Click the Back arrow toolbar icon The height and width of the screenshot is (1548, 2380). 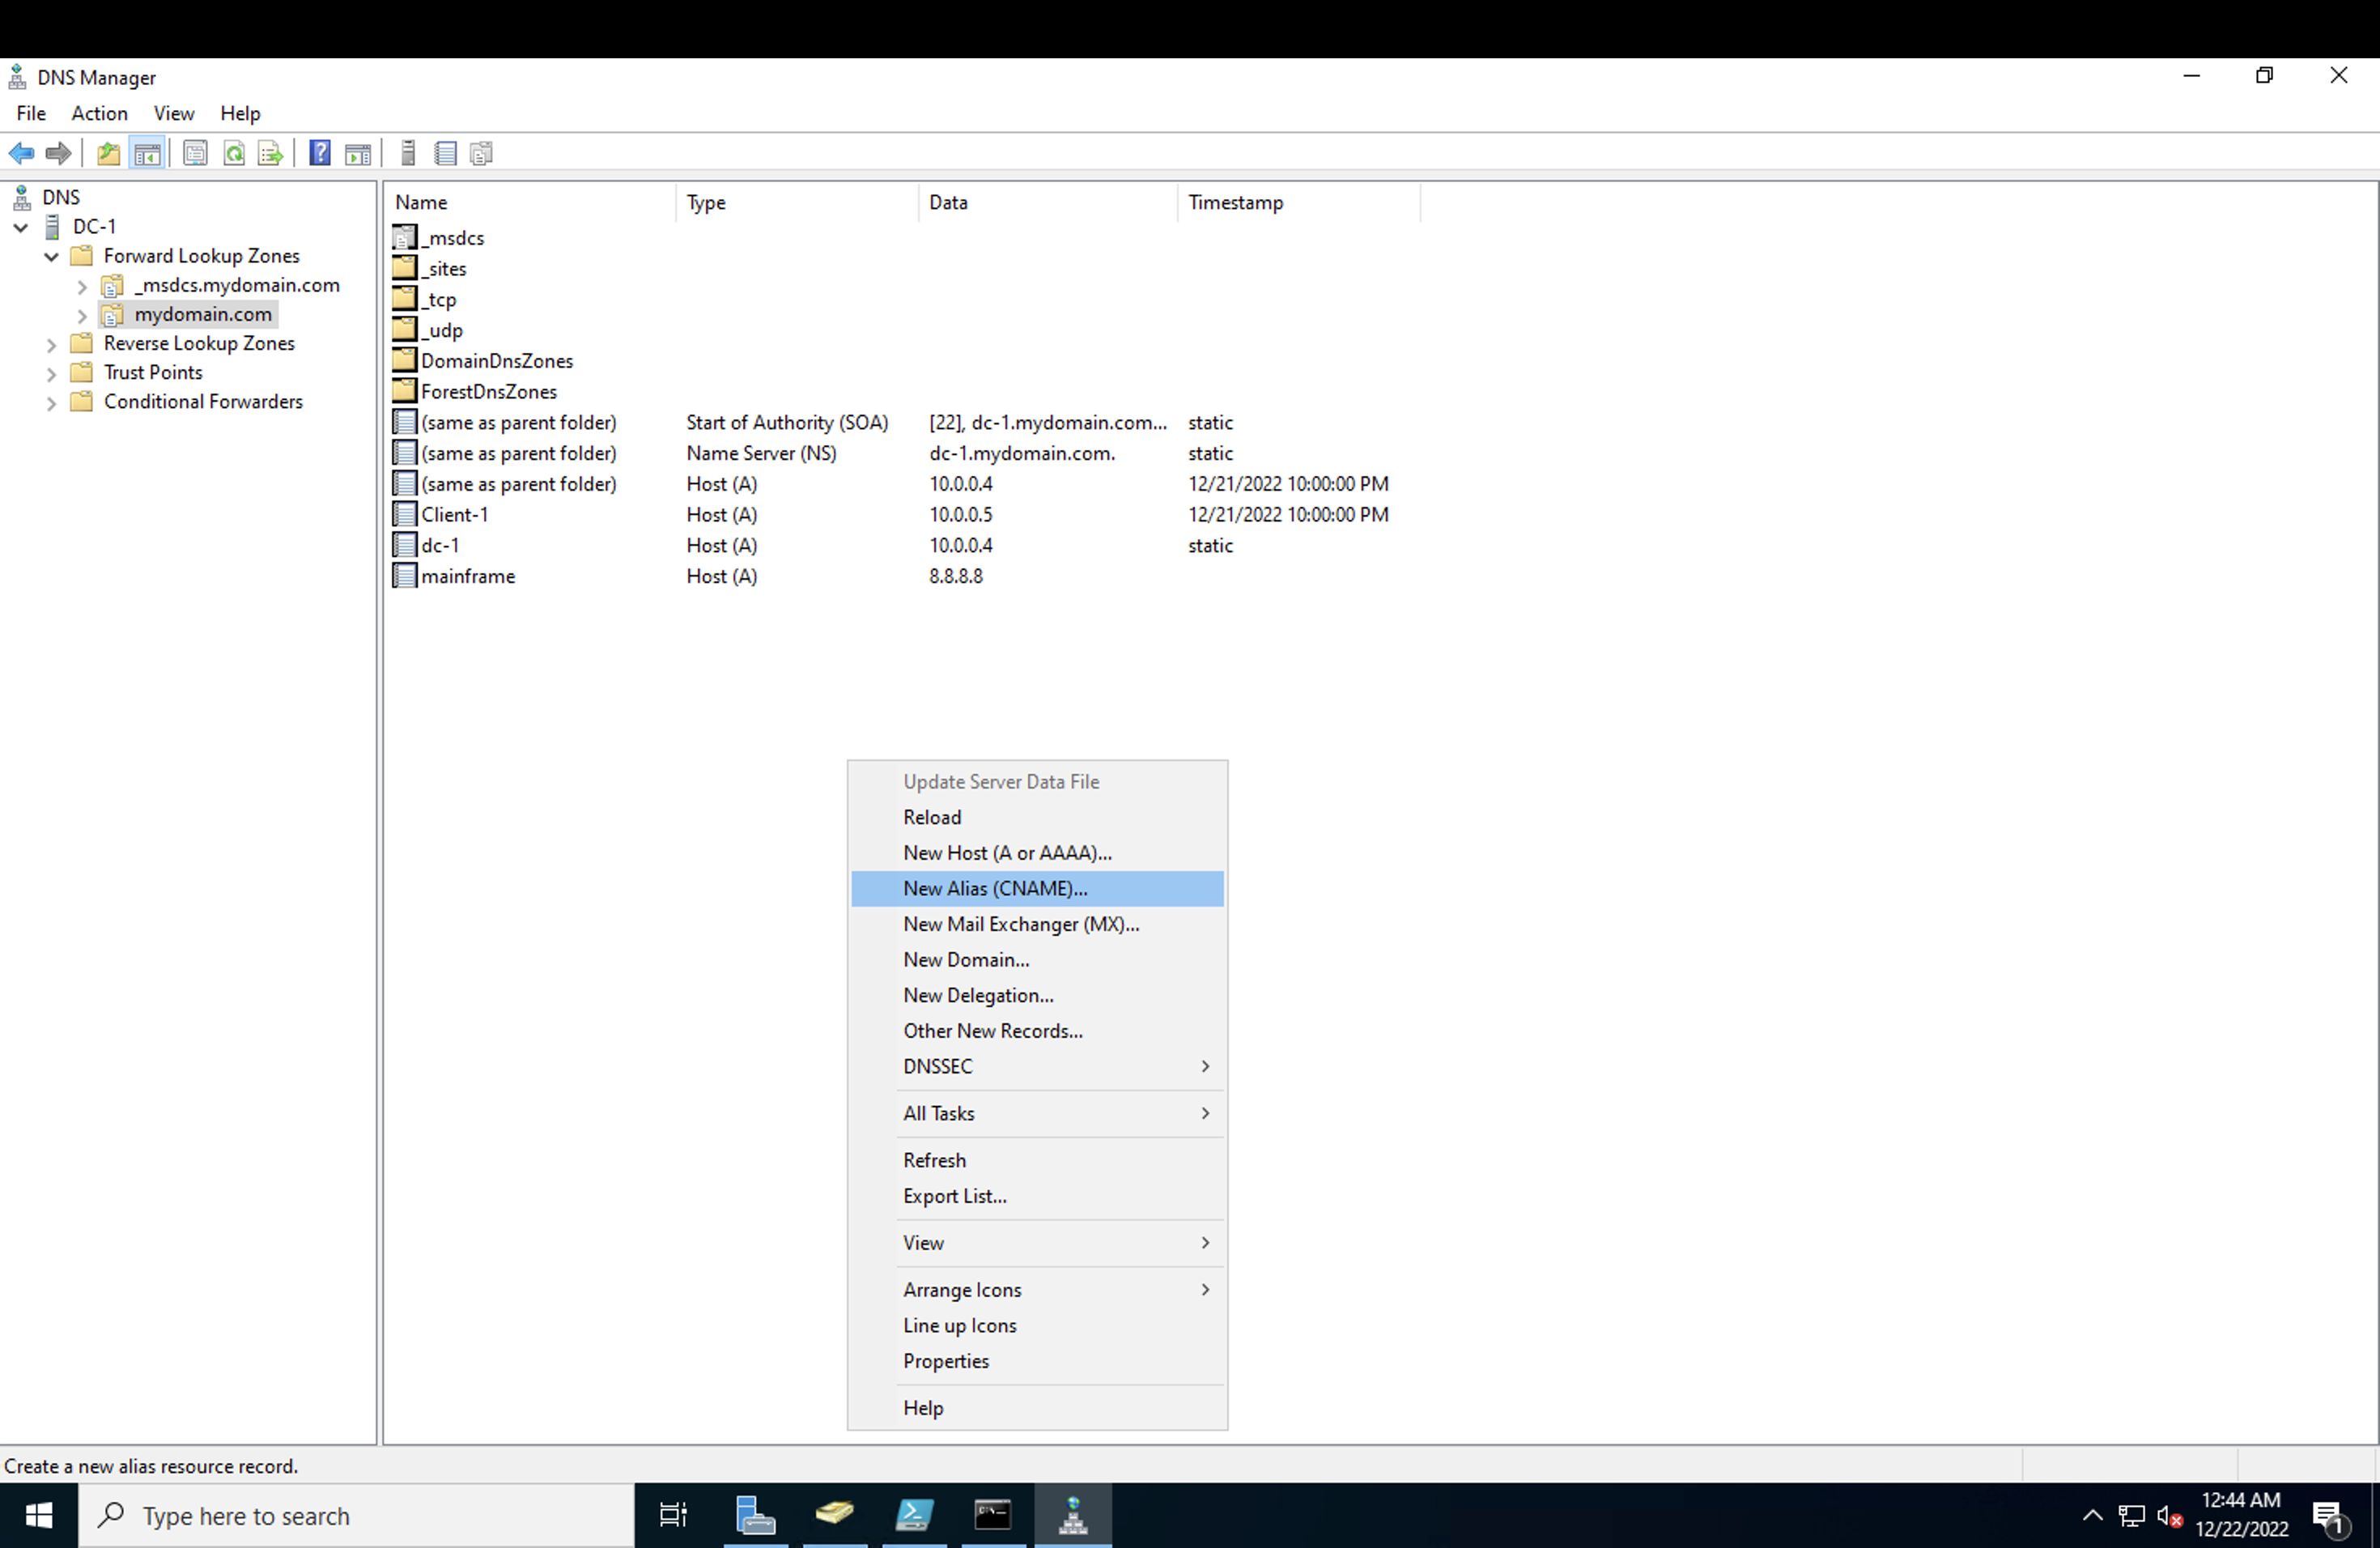pyautogui.click(x=22, y=153)
